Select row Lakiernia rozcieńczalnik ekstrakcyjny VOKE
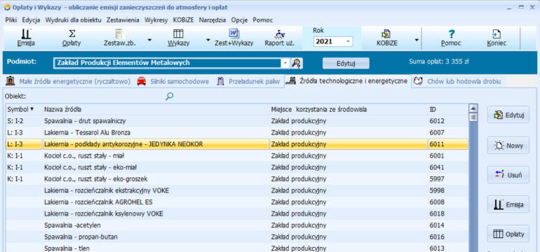This screenshot has height=252, width=540. pos(237,190)
